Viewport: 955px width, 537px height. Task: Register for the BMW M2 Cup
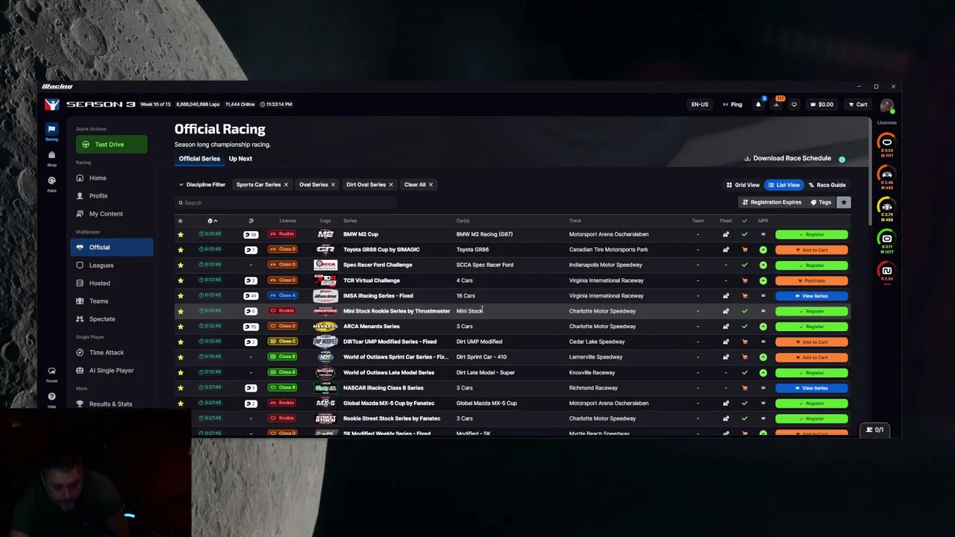(811, 234)
